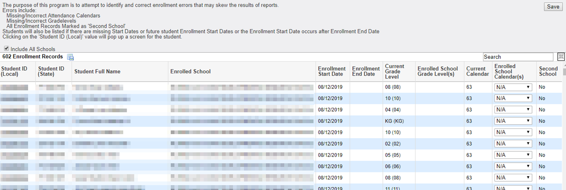Click into the Search input field

[518, 57]
